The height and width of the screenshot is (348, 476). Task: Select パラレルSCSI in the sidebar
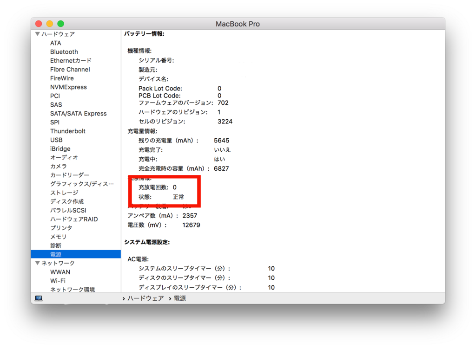(x=68, y=210)
